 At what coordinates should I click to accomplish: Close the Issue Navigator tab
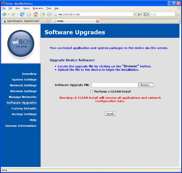(x=48, y=21)
